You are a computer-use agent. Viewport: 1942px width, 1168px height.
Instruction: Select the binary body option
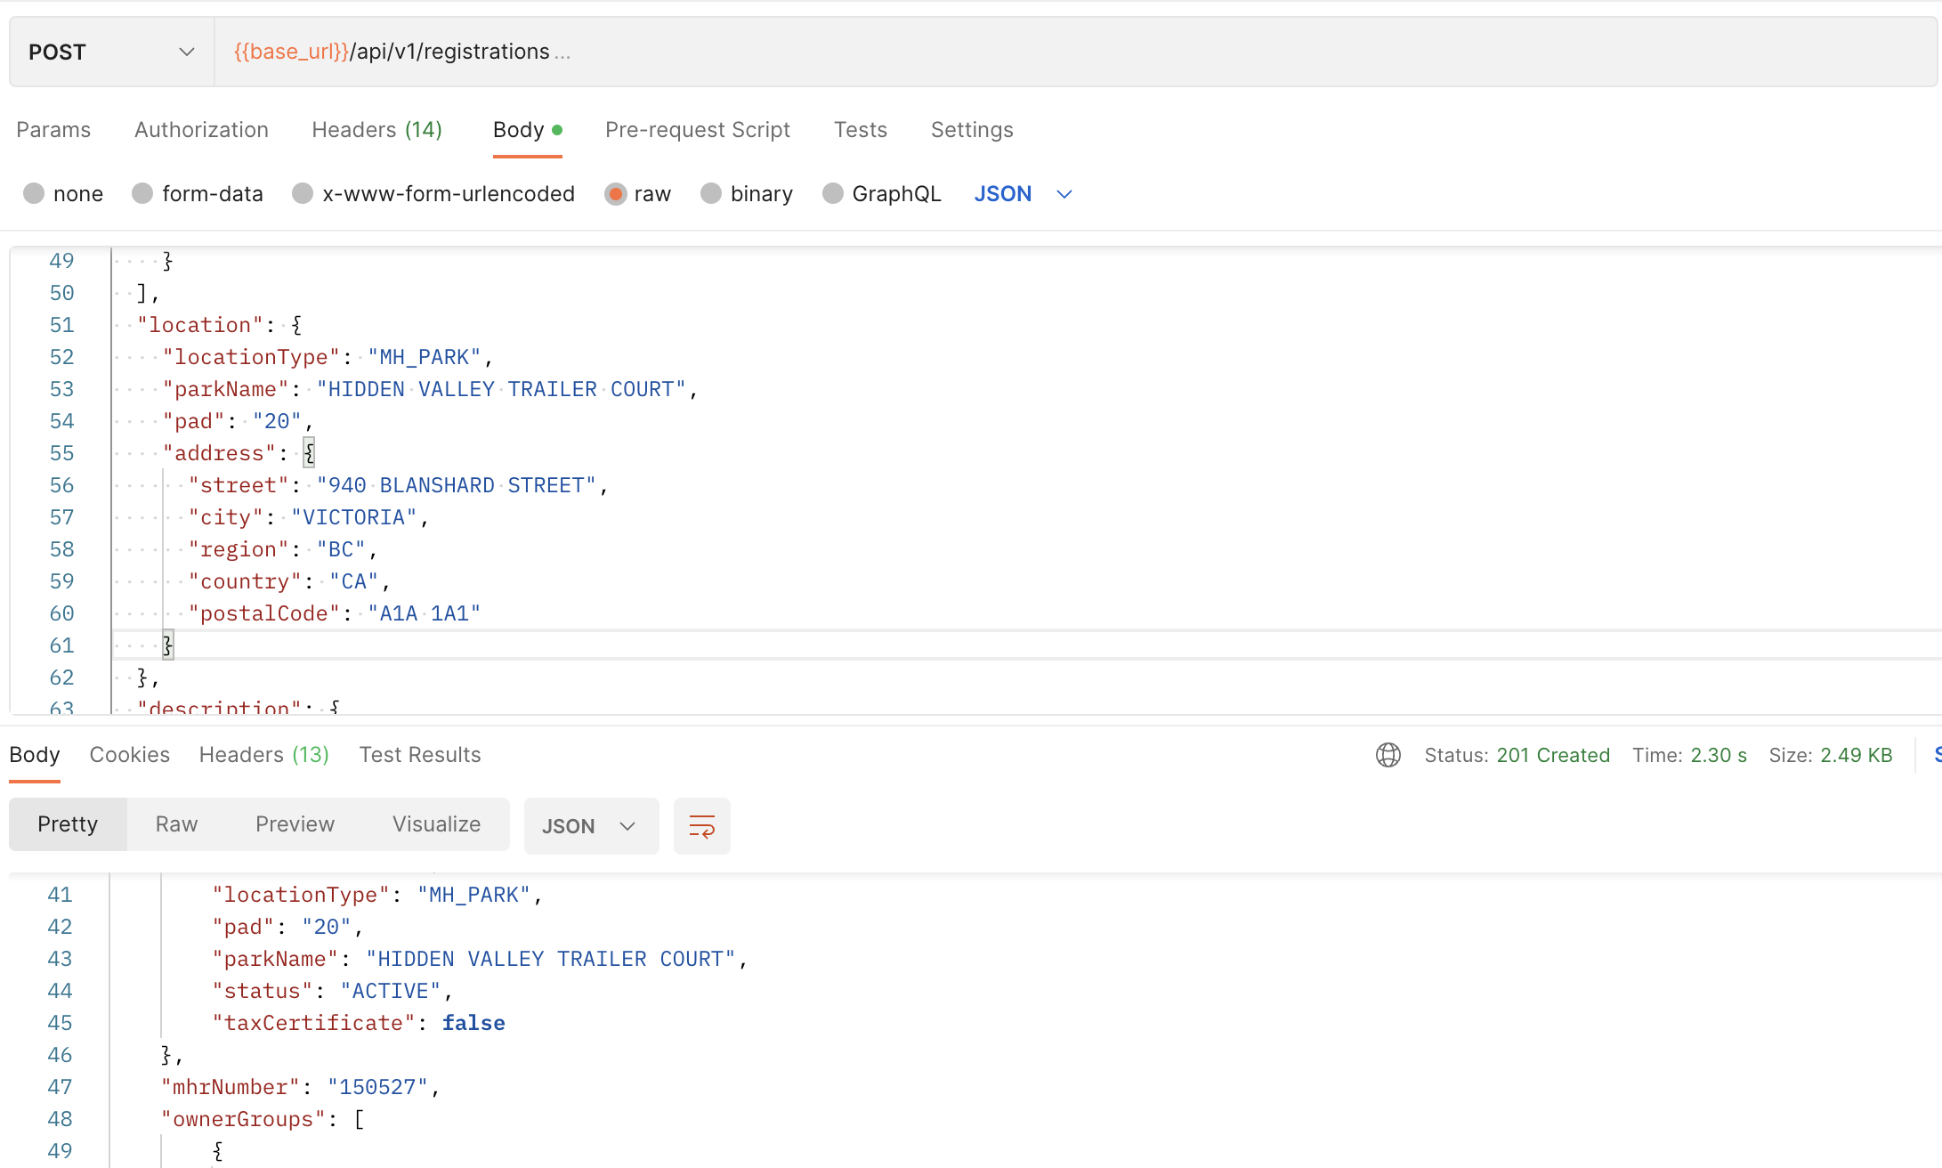(711, 193)
